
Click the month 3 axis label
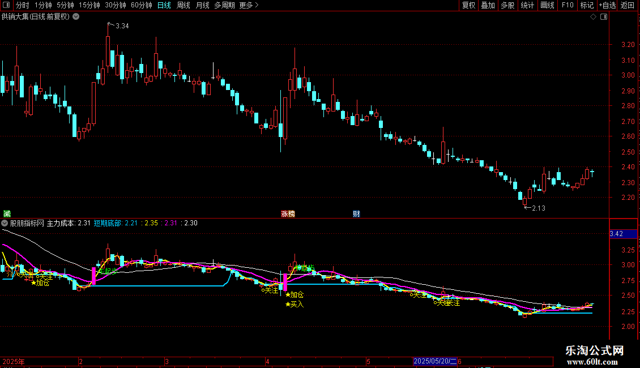click(x=167, y=361)
